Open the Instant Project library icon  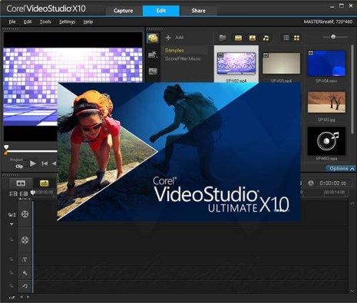coord(153,54)
